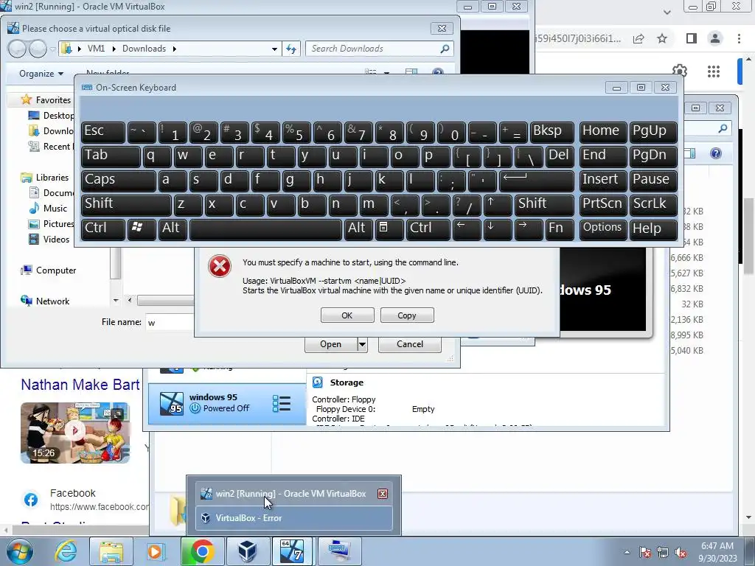Click the Enter key on On-Screen Keyboard
The width and height of the screenshot is (755, 566).
[x=537, y=181]
